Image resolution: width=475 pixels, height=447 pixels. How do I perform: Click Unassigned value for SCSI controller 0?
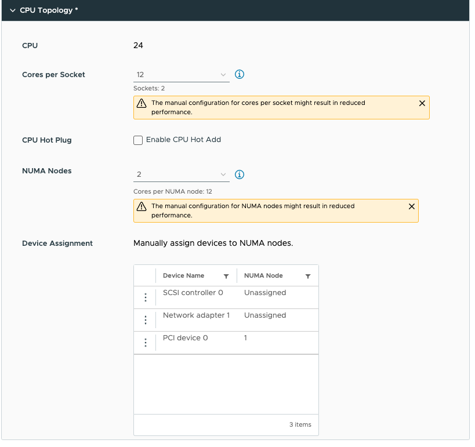[x=265, y=293]
